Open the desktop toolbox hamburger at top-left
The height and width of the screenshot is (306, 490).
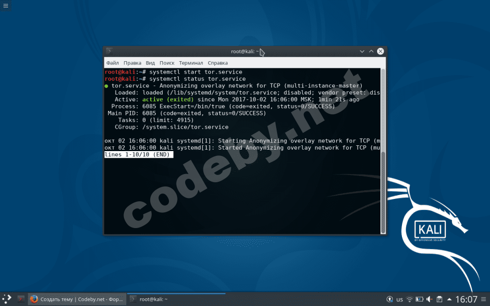6,6
